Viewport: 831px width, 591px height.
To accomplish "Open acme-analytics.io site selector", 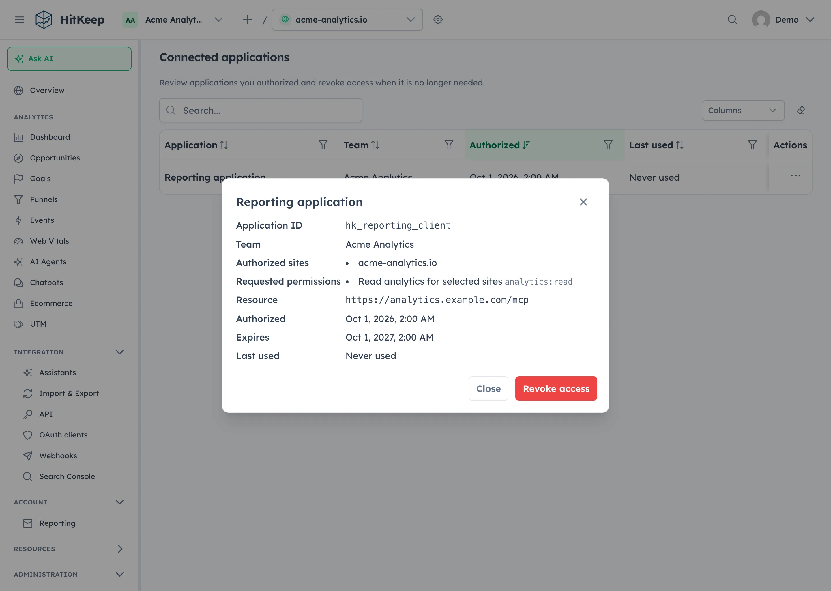I will 347,20.
